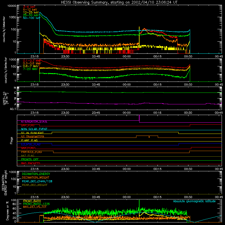
Task: Select the FRONTS_OFF flag label
Action: pos(30,159)
